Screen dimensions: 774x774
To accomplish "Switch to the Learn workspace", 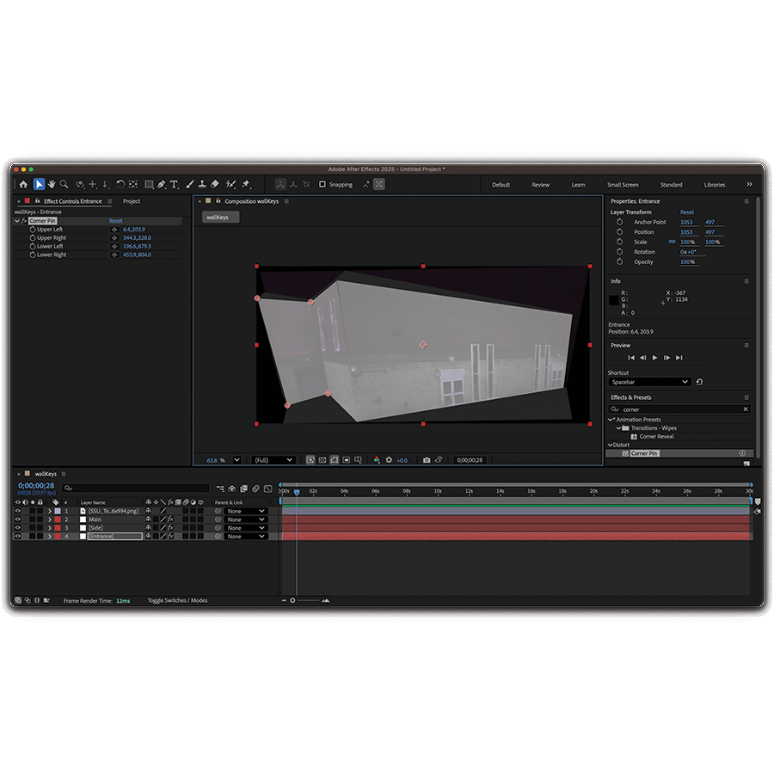I will [578, 184].
